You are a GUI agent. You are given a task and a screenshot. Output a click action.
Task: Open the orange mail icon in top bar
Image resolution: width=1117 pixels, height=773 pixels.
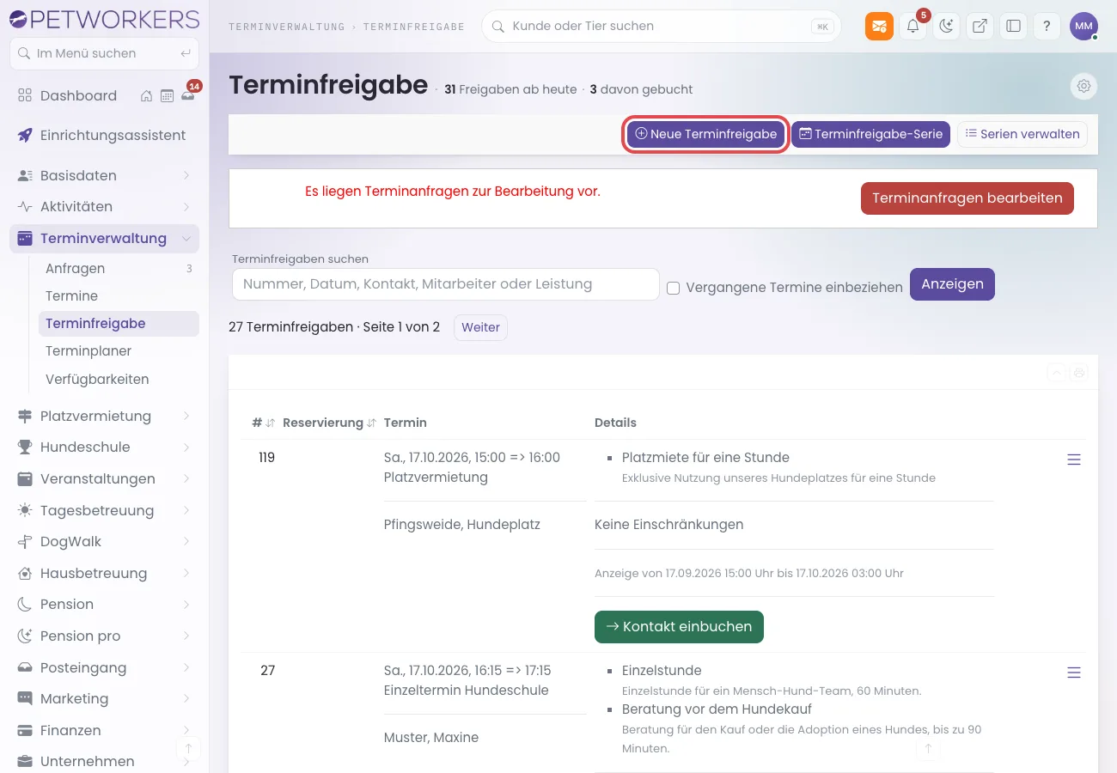[x=879, y=26]
